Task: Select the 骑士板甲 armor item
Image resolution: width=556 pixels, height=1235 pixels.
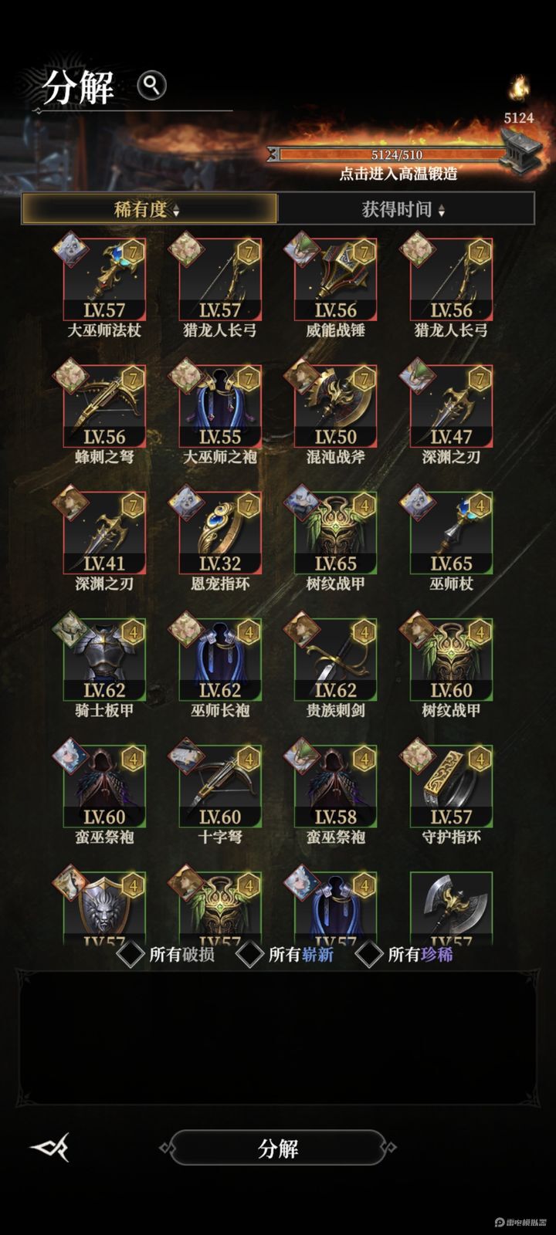Action: pos(104,659)
